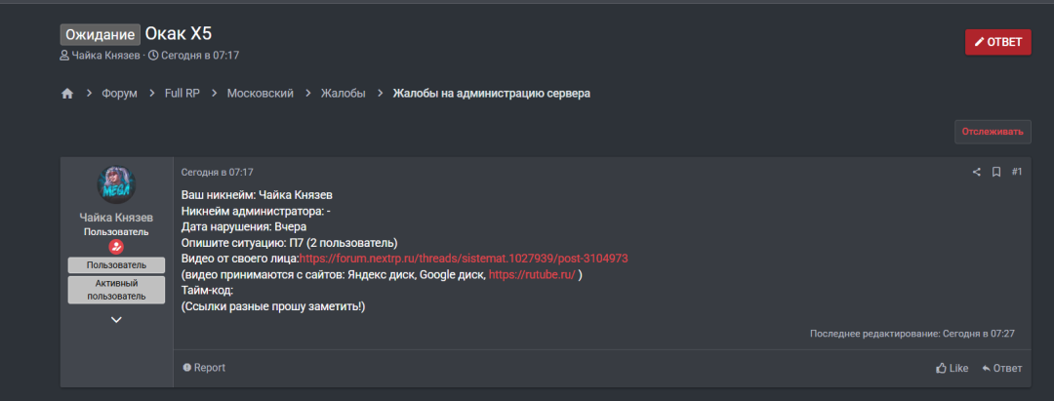
Task: Open the Форум breadcrumb
Action: (x=119, y=94)
